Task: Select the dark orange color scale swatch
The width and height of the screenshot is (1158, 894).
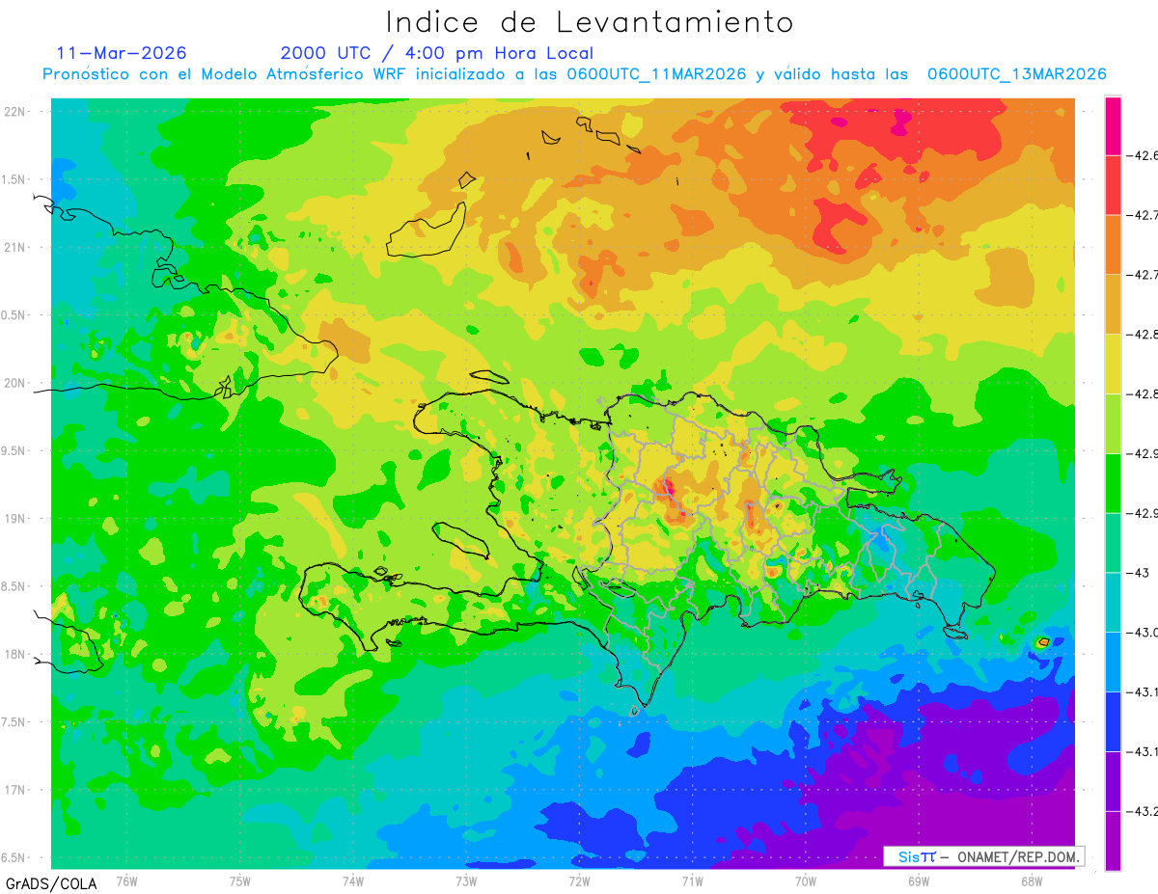Action: 1113,244
